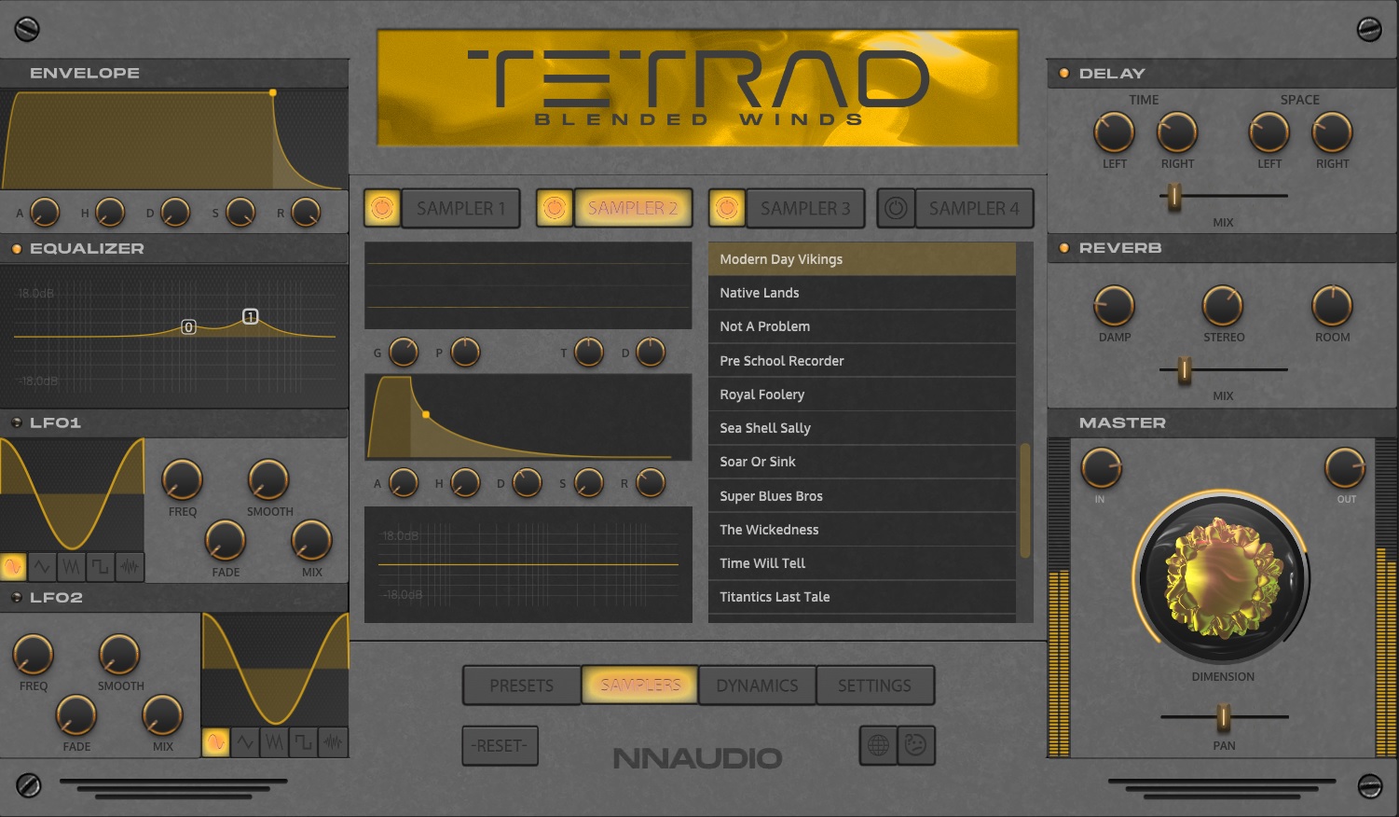Select The Wickedness sample
Screen dimensions: 1399x817
point(862,530)
